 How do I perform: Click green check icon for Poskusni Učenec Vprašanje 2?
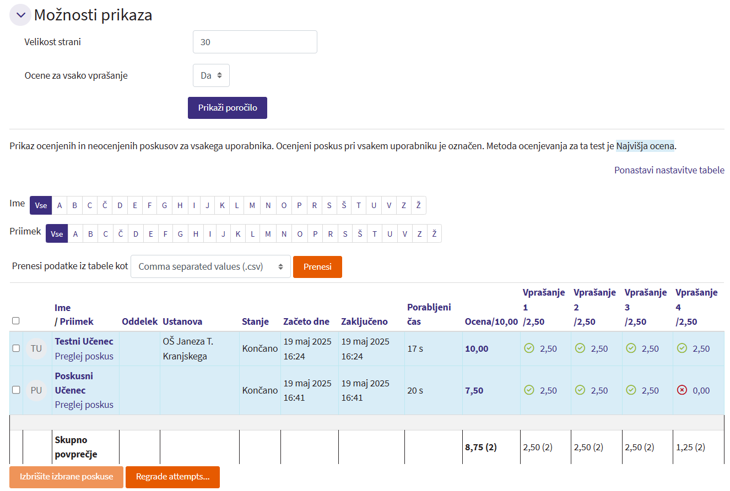point(580,390)
